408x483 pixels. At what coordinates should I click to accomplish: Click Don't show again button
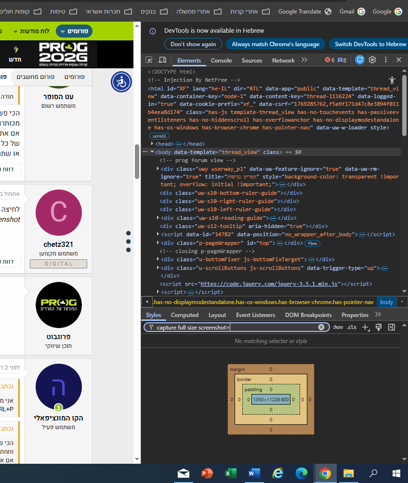(x=193, y=44)
